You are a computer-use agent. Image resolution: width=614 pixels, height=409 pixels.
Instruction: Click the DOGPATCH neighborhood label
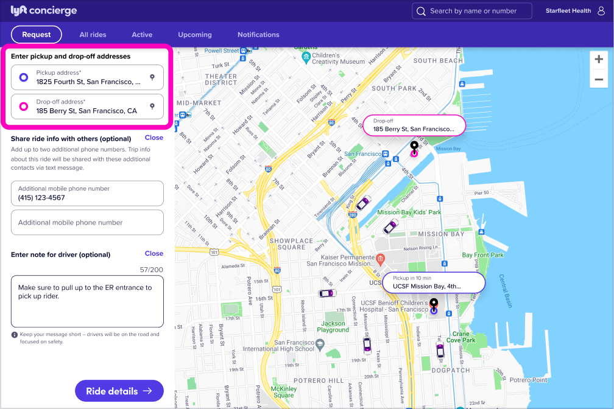tap(450, 370)
